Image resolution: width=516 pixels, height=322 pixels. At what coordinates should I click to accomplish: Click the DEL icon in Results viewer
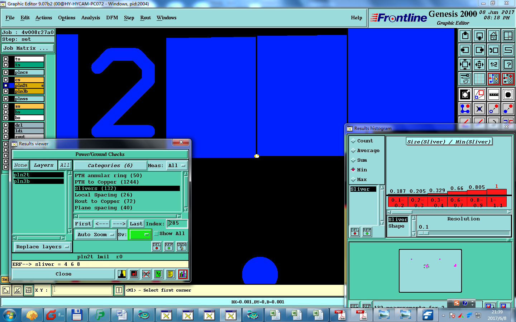tap(157, 246)
